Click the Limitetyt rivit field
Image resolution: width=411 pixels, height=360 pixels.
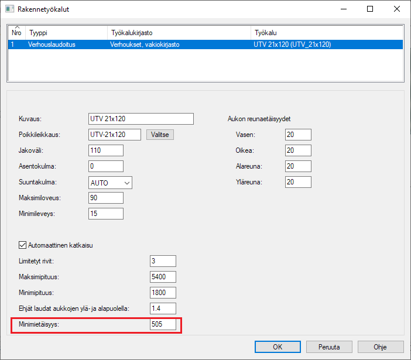pyautogui.click(x=163, y=260)
